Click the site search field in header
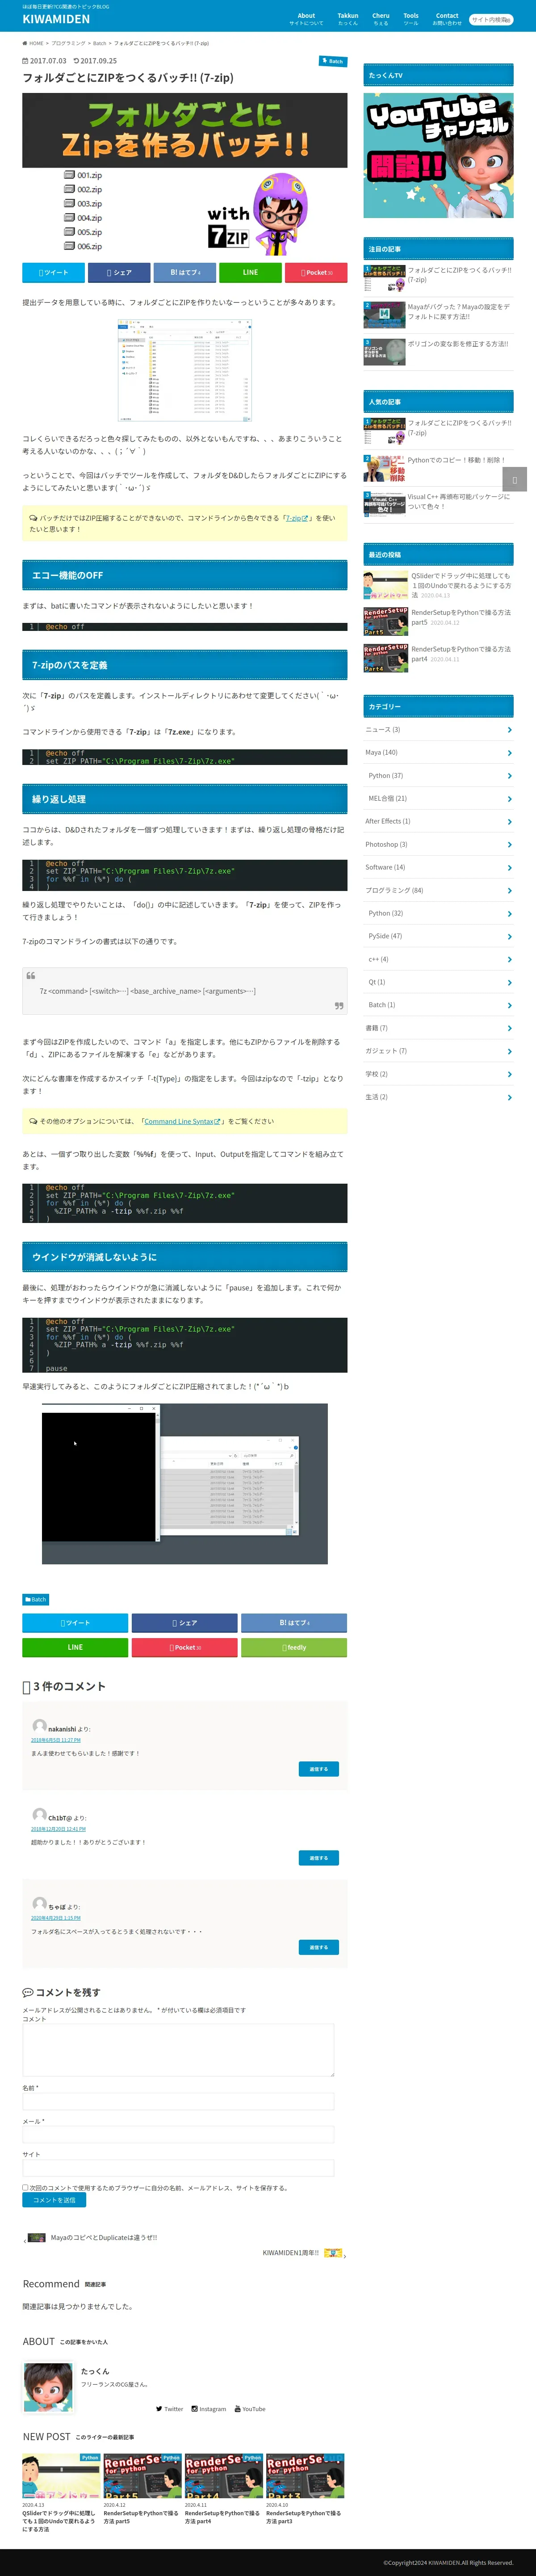The height and width of the screenshot is (2576, 536). pos(491,19)
